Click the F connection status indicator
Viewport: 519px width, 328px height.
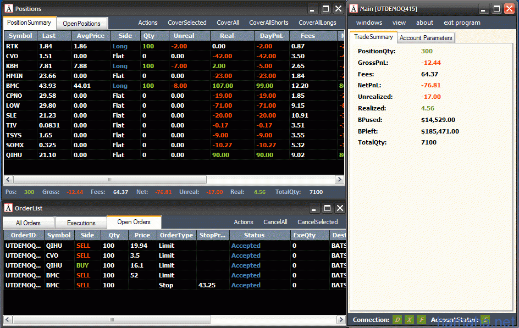(x=421, y=320)
